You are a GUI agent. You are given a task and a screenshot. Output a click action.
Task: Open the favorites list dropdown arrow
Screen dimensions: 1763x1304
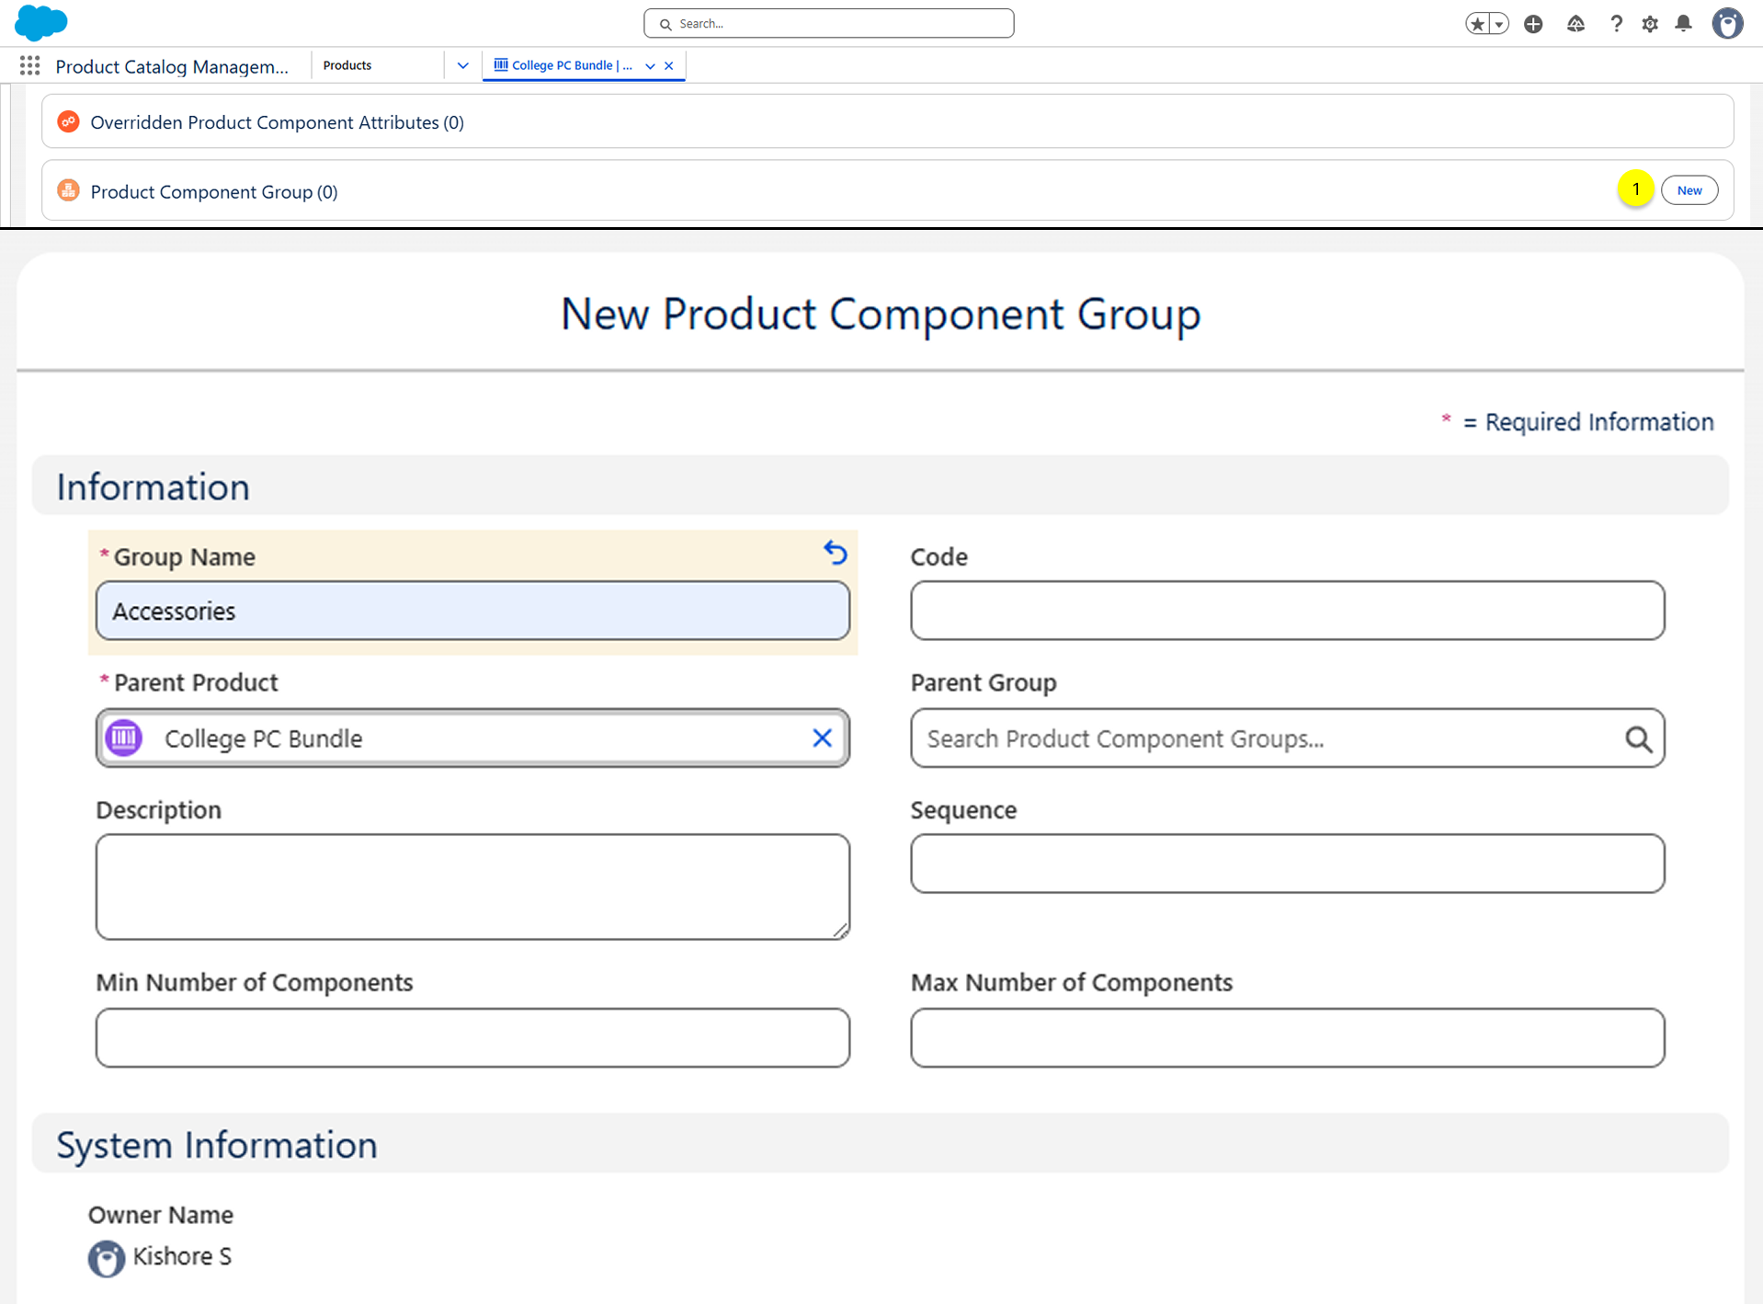click(1499, 24)
